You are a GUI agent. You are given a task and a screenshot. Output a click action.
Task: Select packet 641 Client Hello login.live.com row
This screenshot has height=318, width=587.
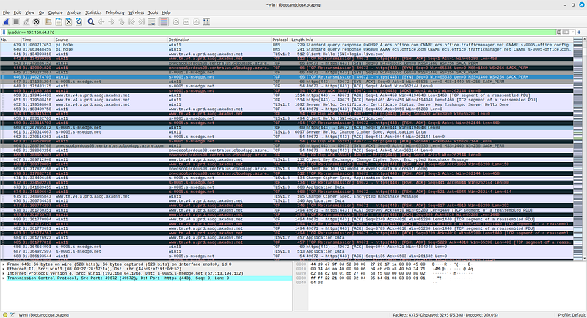click(x=286, y=54)
